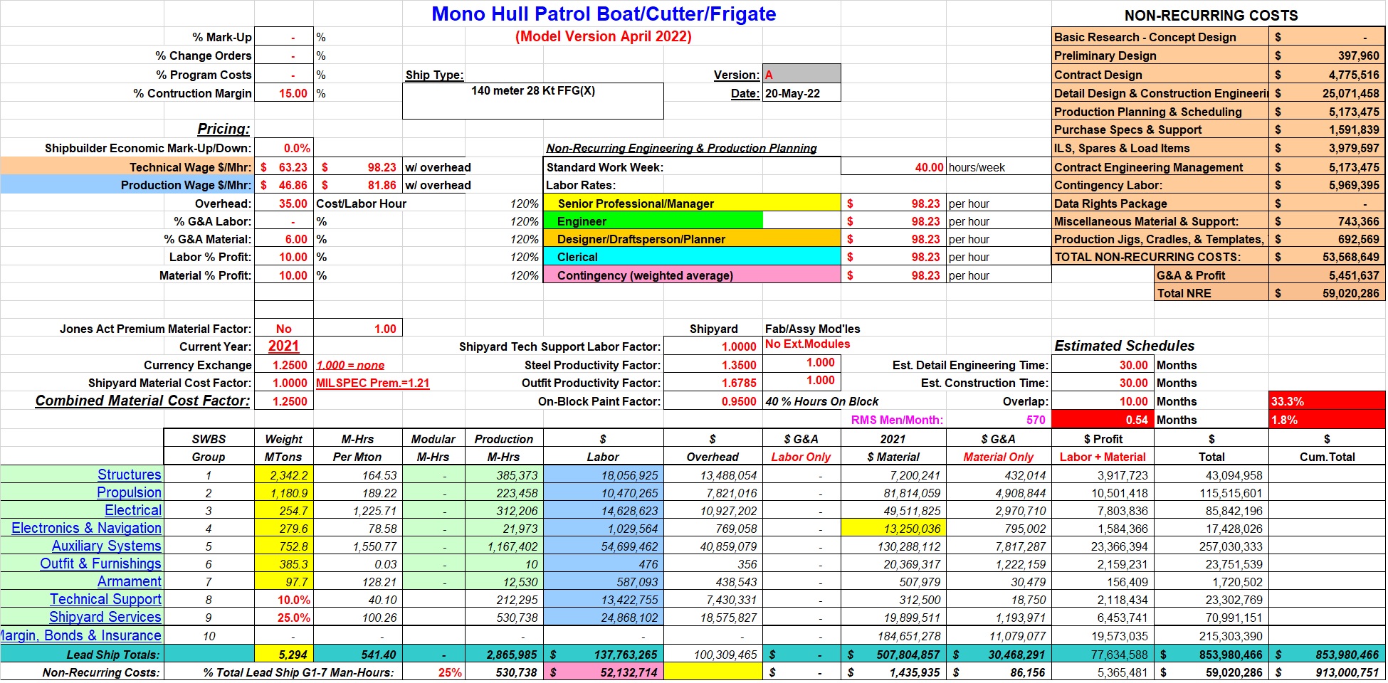
Task: Select the Labor % Profit 10.00 cell
Action: 284,257
